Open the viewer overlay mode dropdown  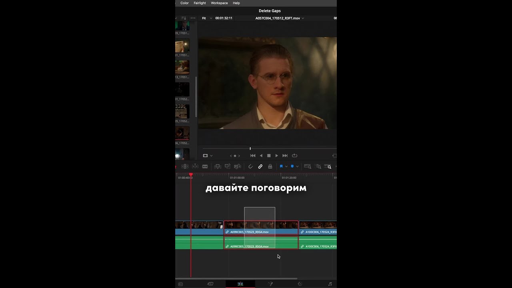(211, 156)
